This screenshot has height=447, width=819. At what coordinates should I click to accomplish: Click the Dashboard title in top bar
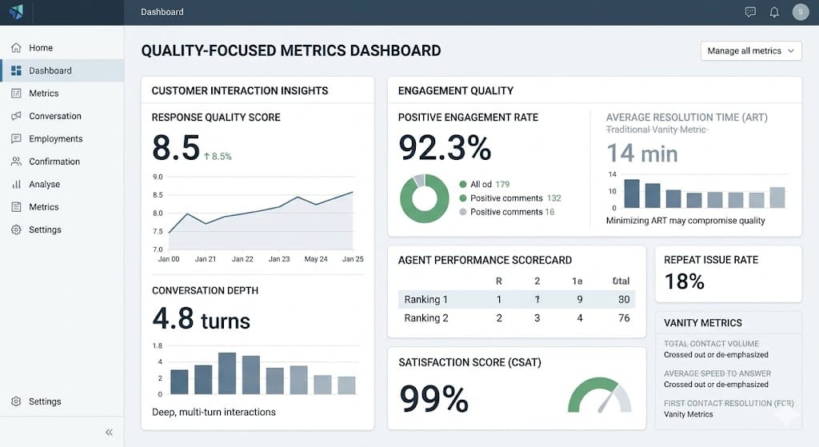pos(162,12)
